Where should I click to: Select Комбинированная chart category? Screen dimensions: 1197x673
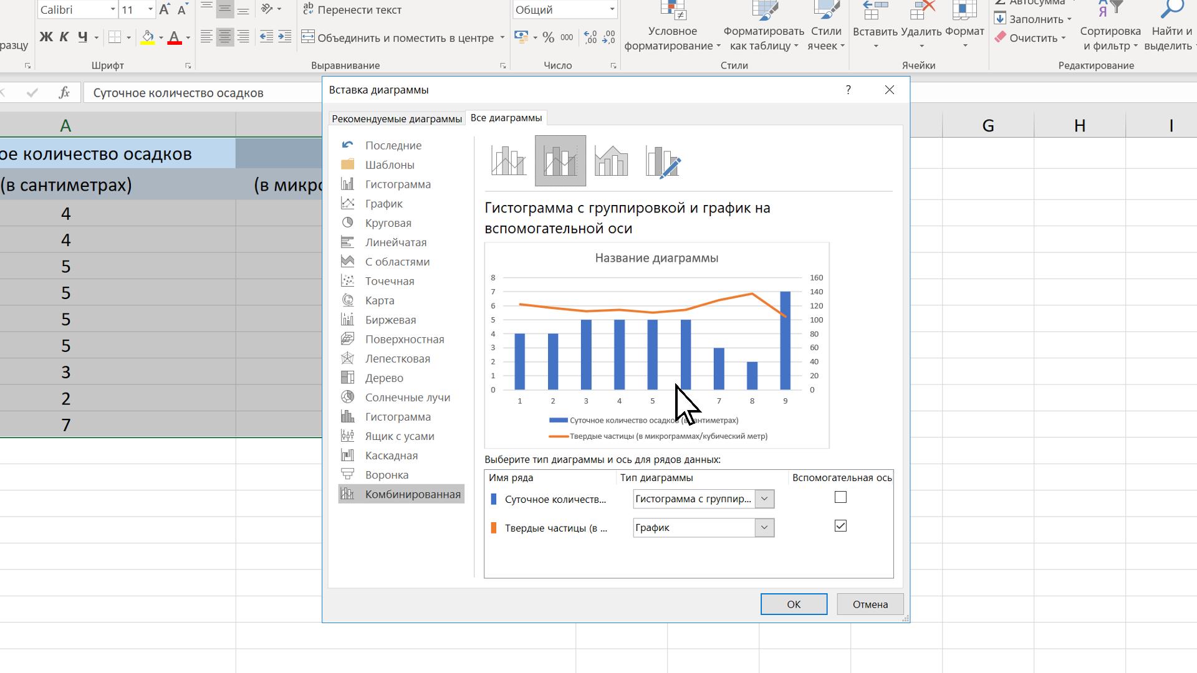(401, 494)
